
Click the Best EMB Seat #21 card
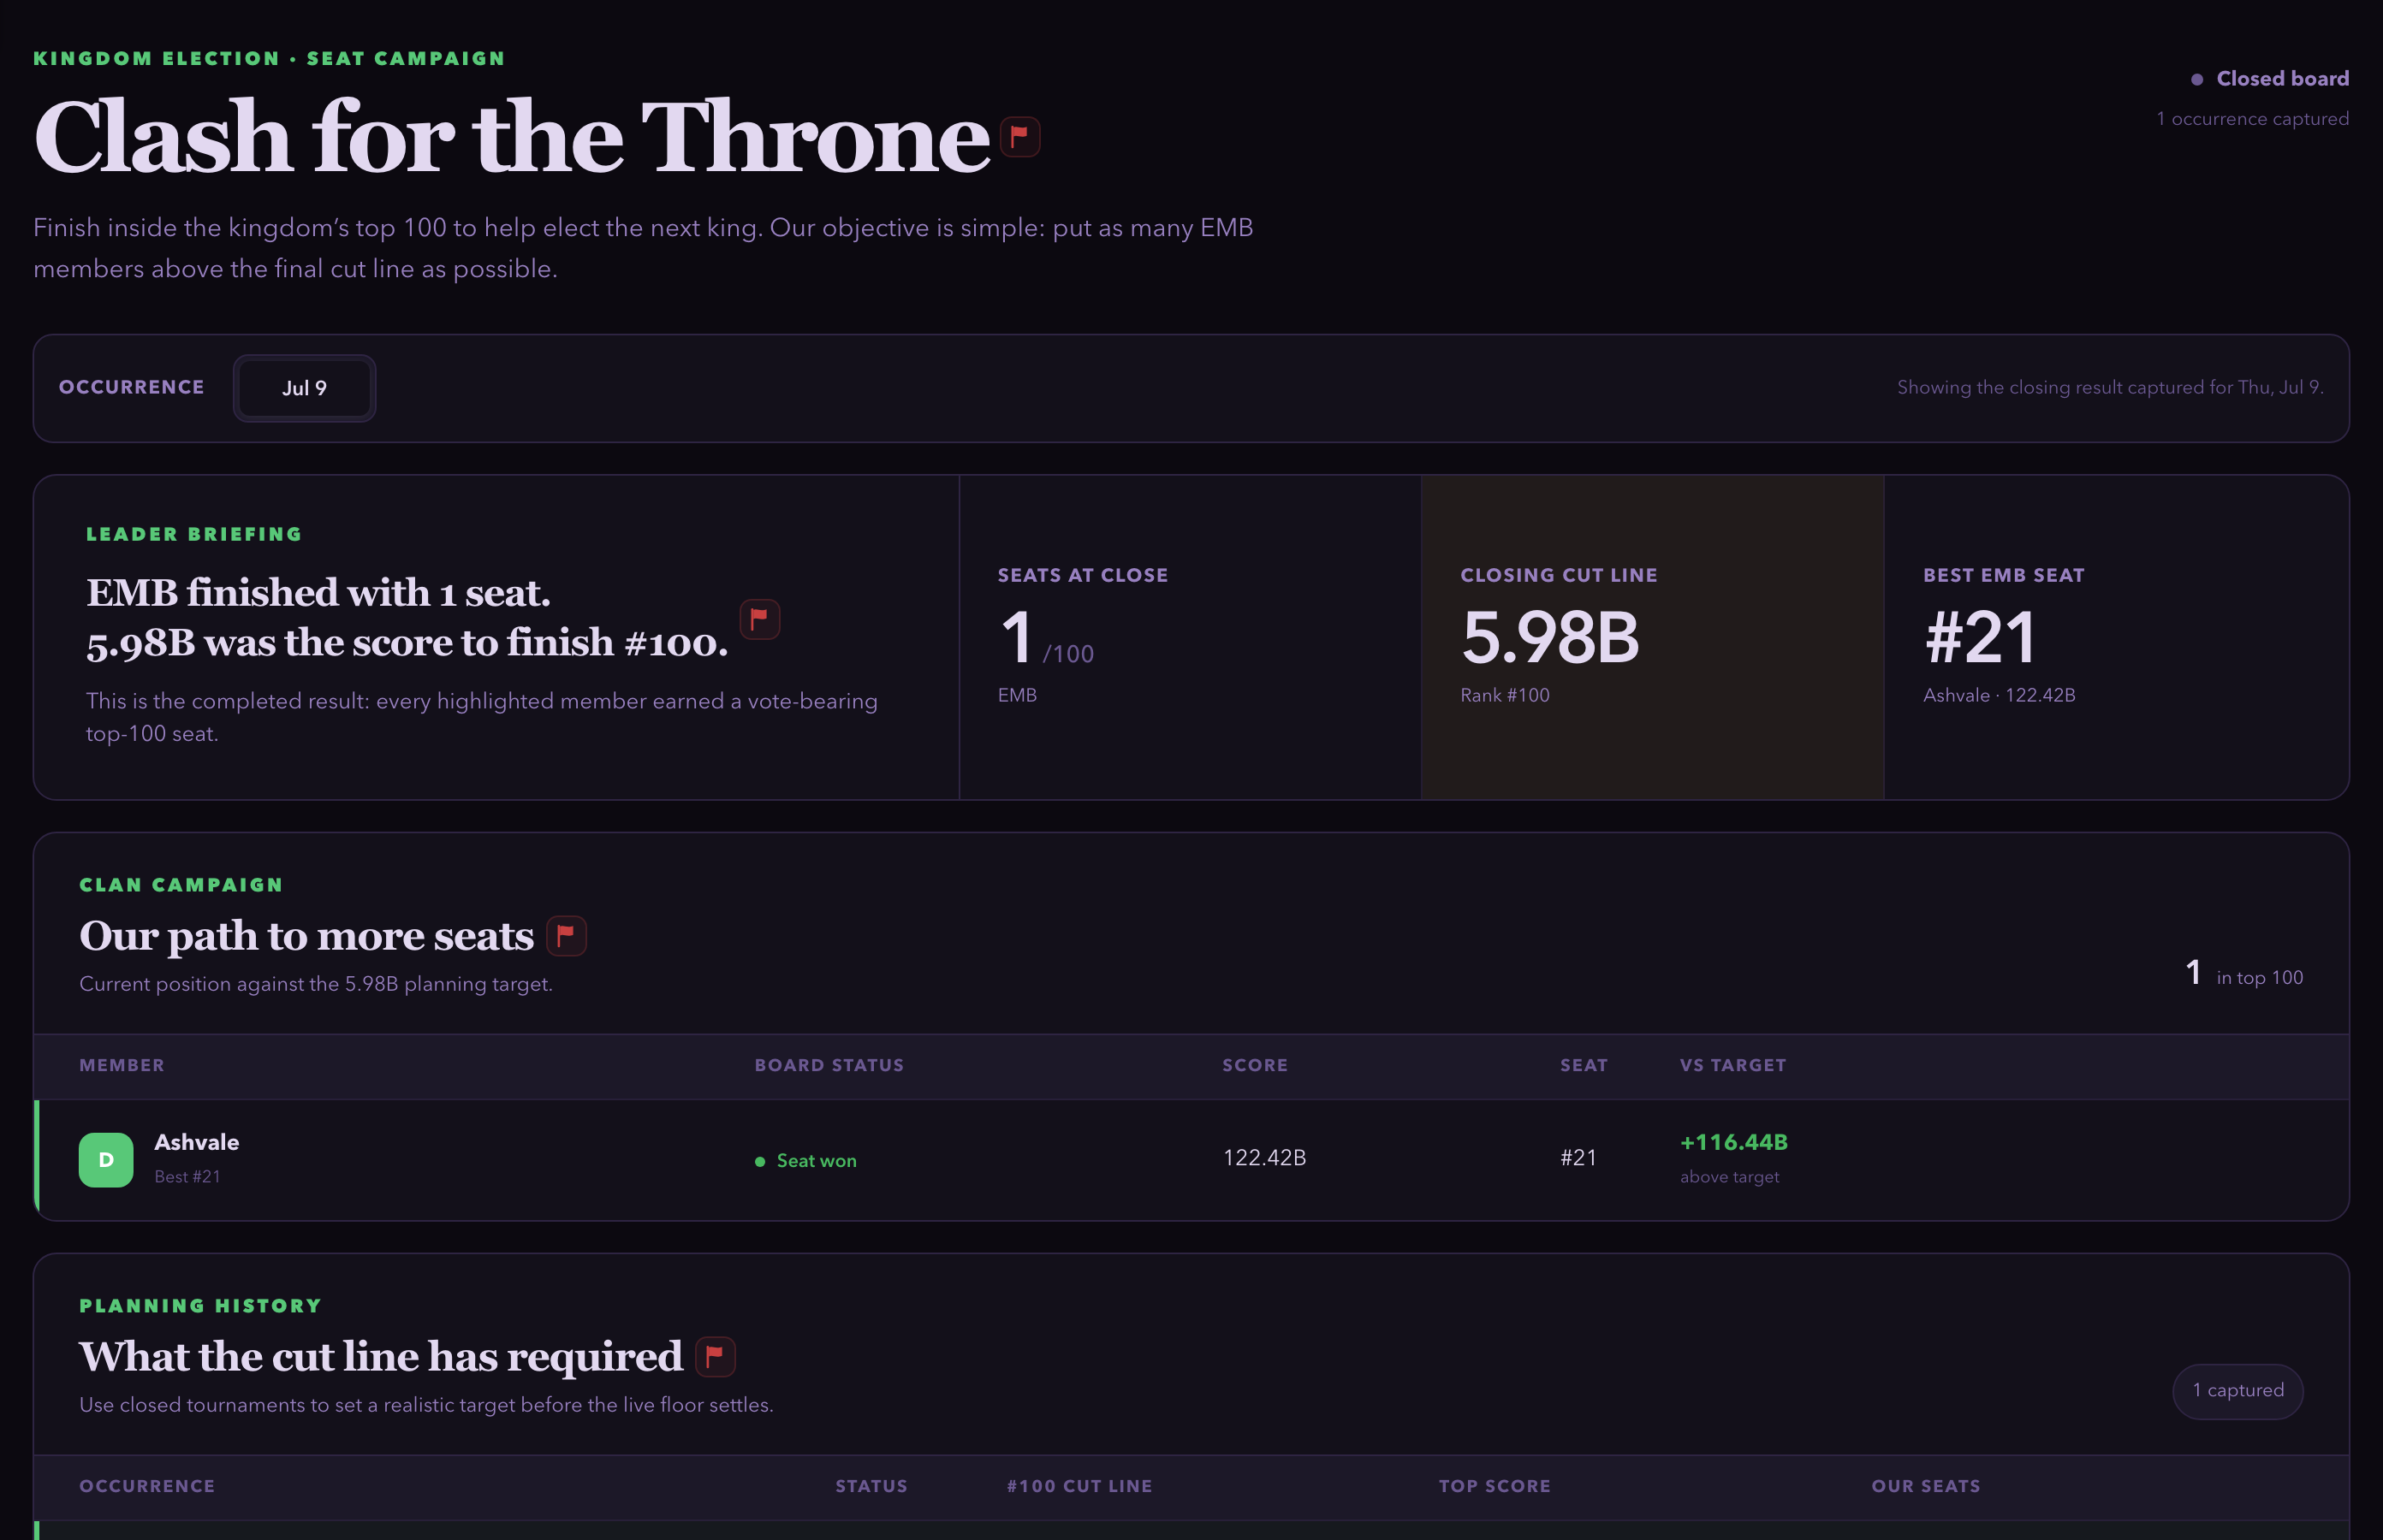pyautogui.click(x=2116, y=637)
